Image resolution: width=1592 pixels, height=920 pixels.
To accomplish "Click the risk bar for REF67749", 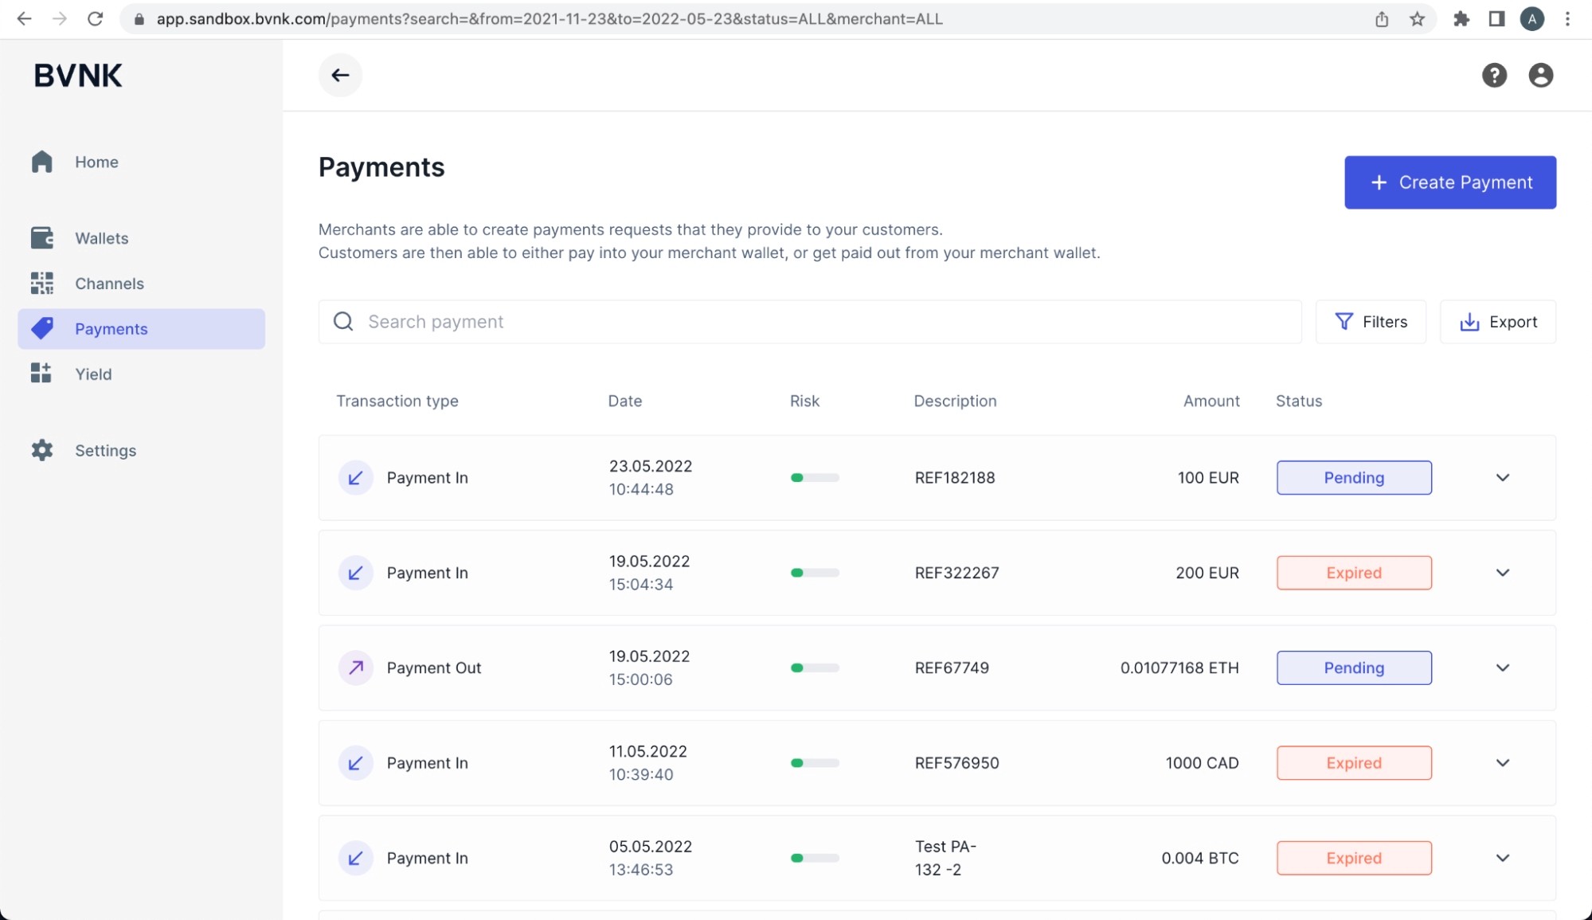I will (814, 667).
